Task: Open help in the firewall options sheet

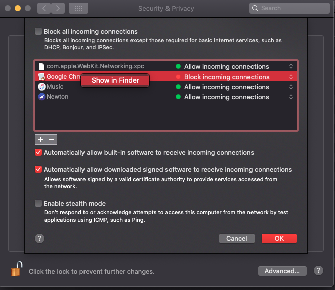Action: 40,238
